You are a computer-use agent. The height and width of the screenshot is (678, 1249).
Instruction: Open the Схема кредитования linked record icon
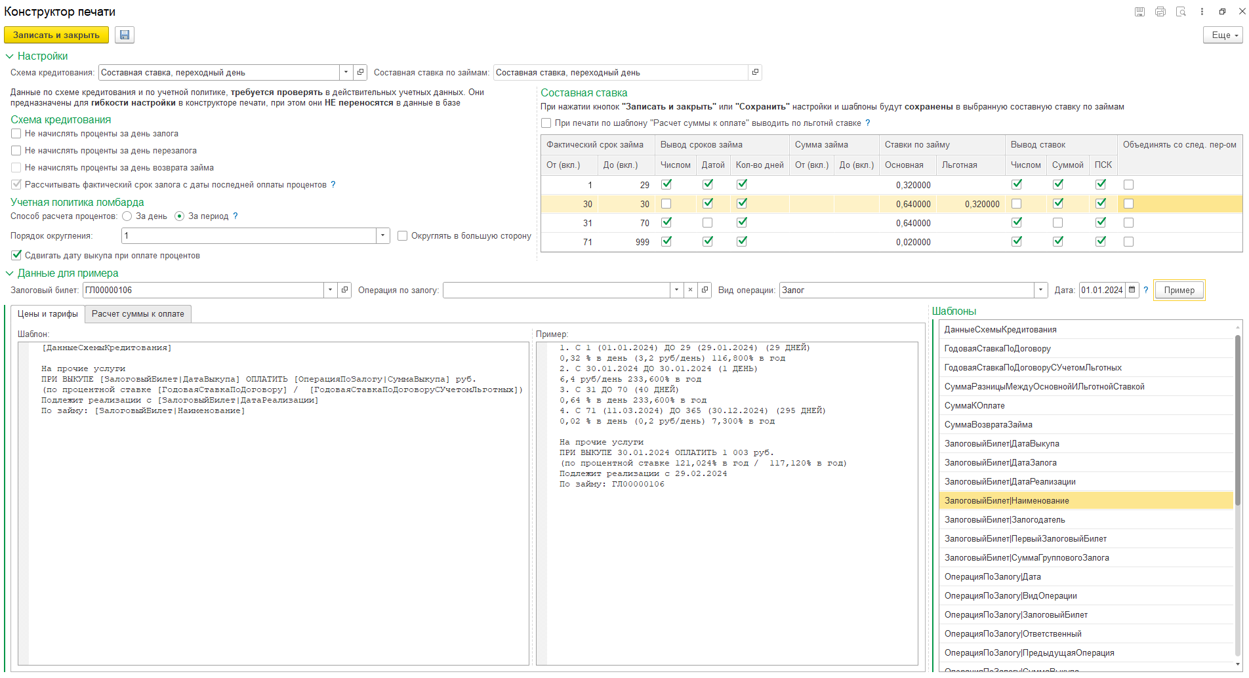(x=360, y=72)
